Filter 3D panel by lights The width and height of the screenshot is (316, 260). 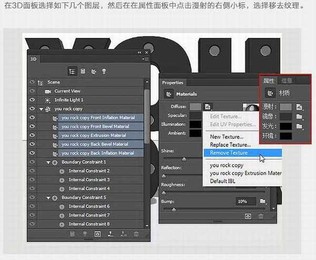104,71
